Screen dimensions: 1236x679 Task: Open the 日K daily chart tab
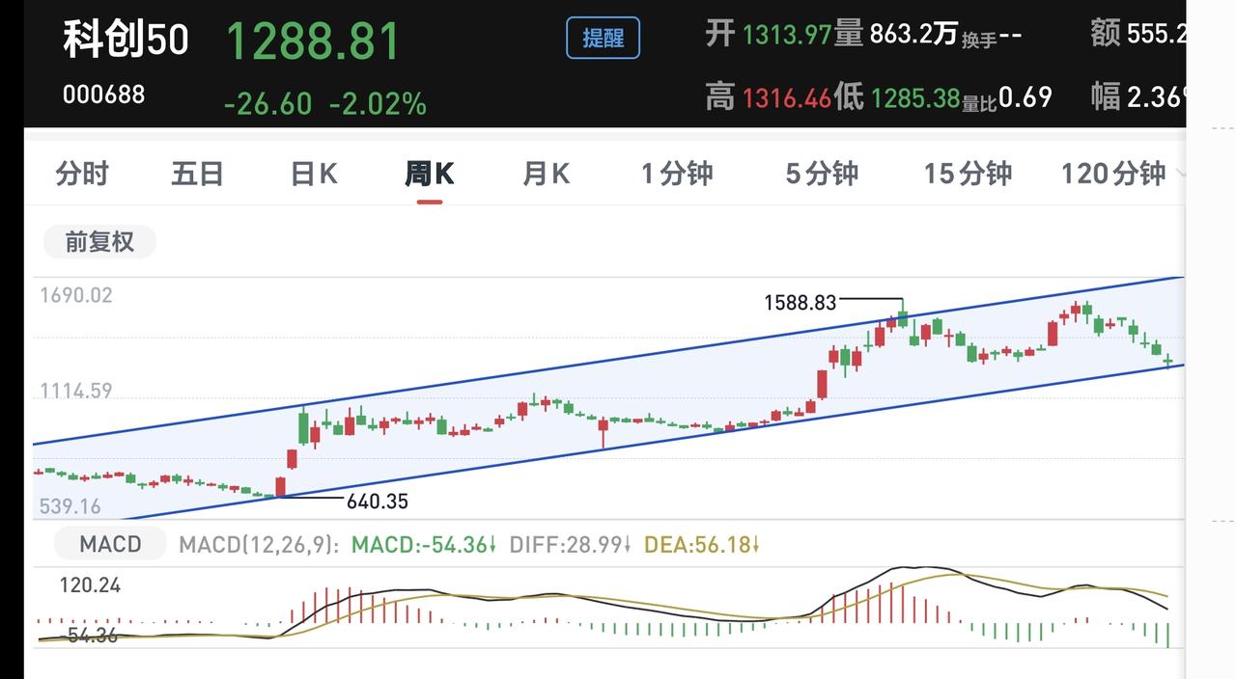pyautogui.click(x=314, y=174)
